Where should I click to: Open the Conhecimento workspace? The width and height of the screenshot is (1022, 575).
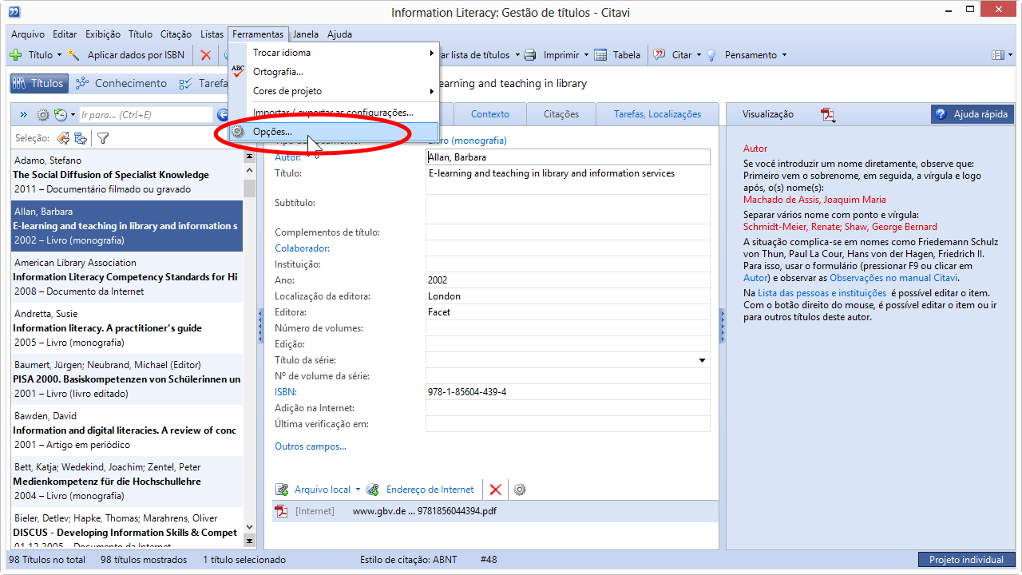tap(121, 83)
